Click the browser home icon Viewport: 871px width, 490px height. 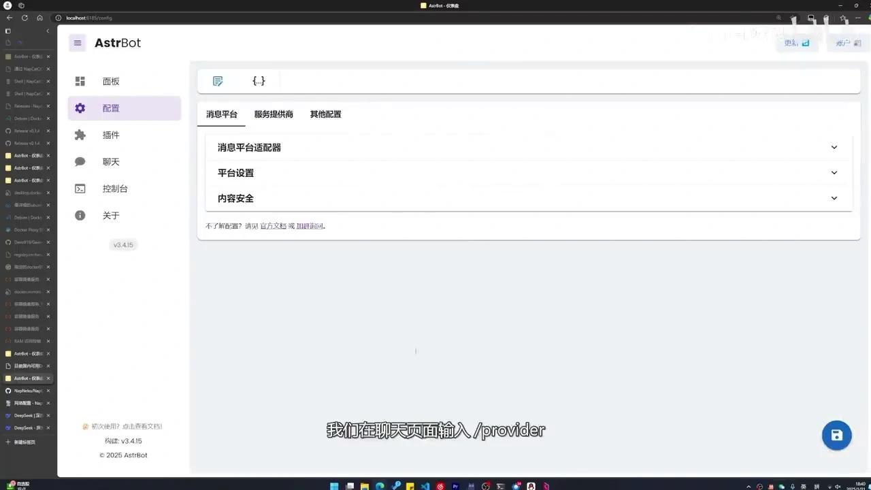[x=39, y=18]
